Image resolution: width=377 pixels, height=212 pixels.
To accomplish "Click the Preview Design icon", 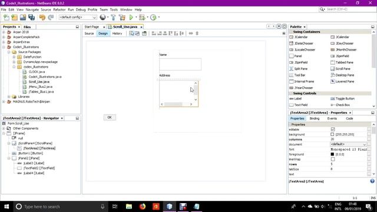I will 144,34.
